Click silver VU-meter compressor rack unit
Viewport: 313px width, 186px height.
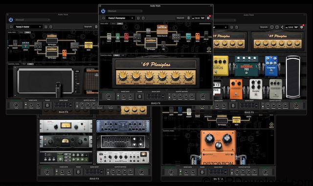(66, 126)
